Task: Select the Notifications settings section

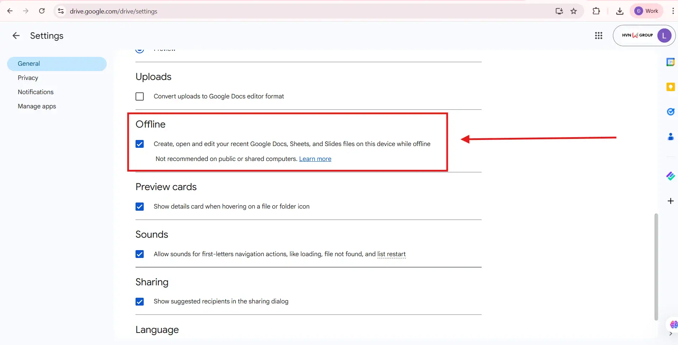Action: 36,92
